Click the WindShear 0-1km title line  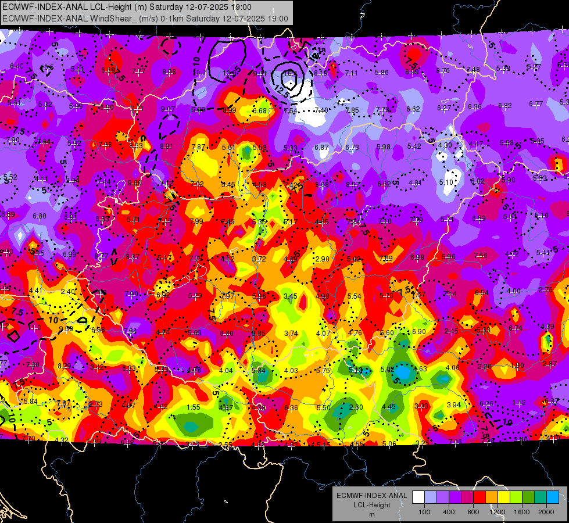click(x=145, y=19)
